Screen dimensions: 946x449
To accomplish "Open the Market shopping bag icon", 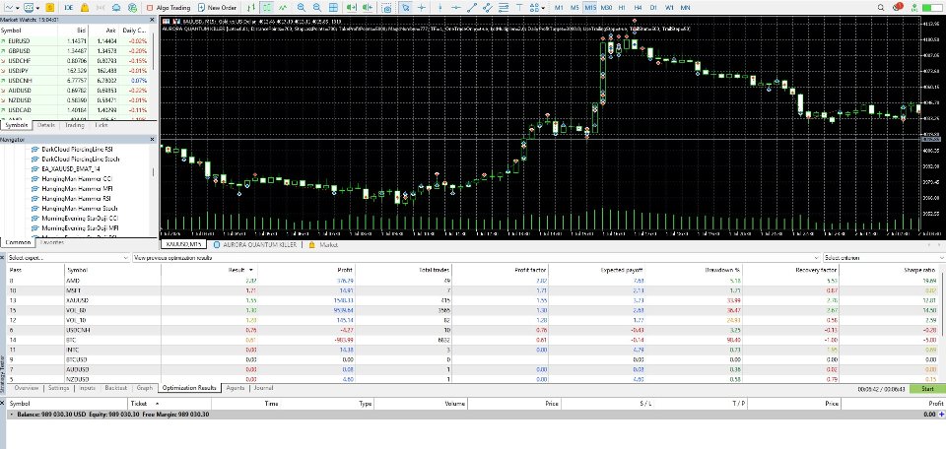I will click(85, 8).
